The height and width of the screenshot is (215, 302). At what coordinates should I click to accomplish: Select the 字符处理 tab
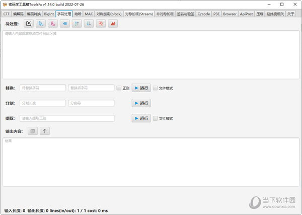pyautogui.click(x=64, y=14)
